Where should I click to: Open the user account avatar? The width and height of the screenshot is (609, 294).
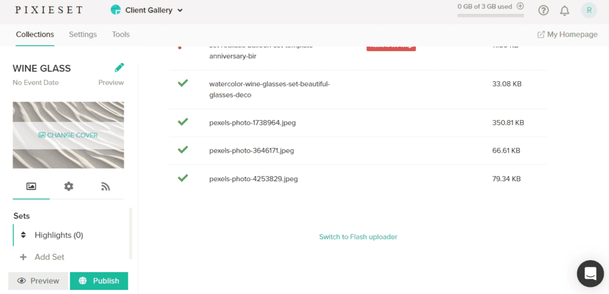tap(589, 10)
